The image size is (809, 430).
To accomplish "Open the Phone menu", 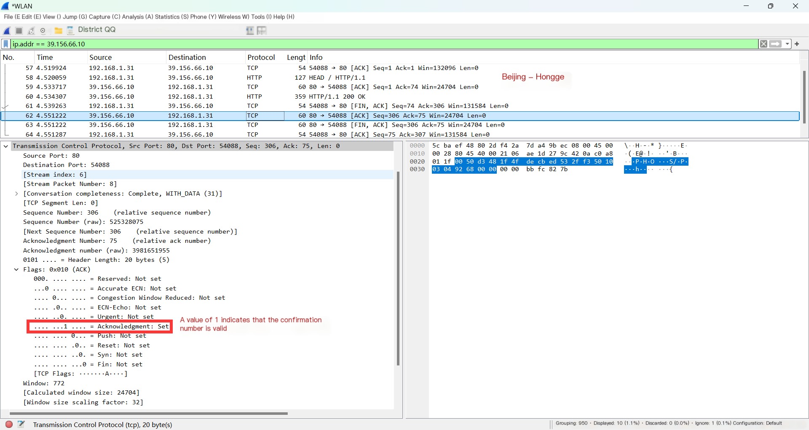I will [x=203, y=17].
